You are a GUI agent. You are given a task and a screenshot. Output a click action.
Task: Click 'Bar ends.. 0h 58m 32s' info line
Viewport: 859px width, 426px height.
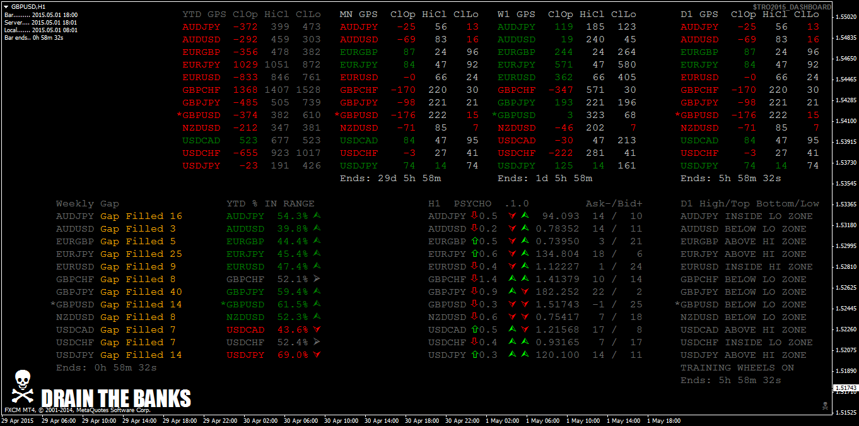[33, 38]
